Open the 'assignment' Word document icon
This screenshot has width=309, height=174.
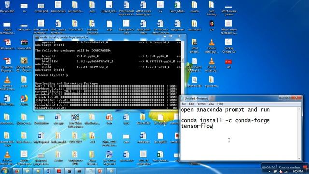(177, 25)
